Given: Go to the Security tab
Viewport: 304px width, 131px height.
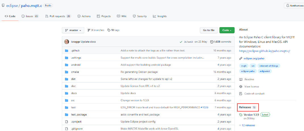Looking at the screenshot, I should point(140,16).
